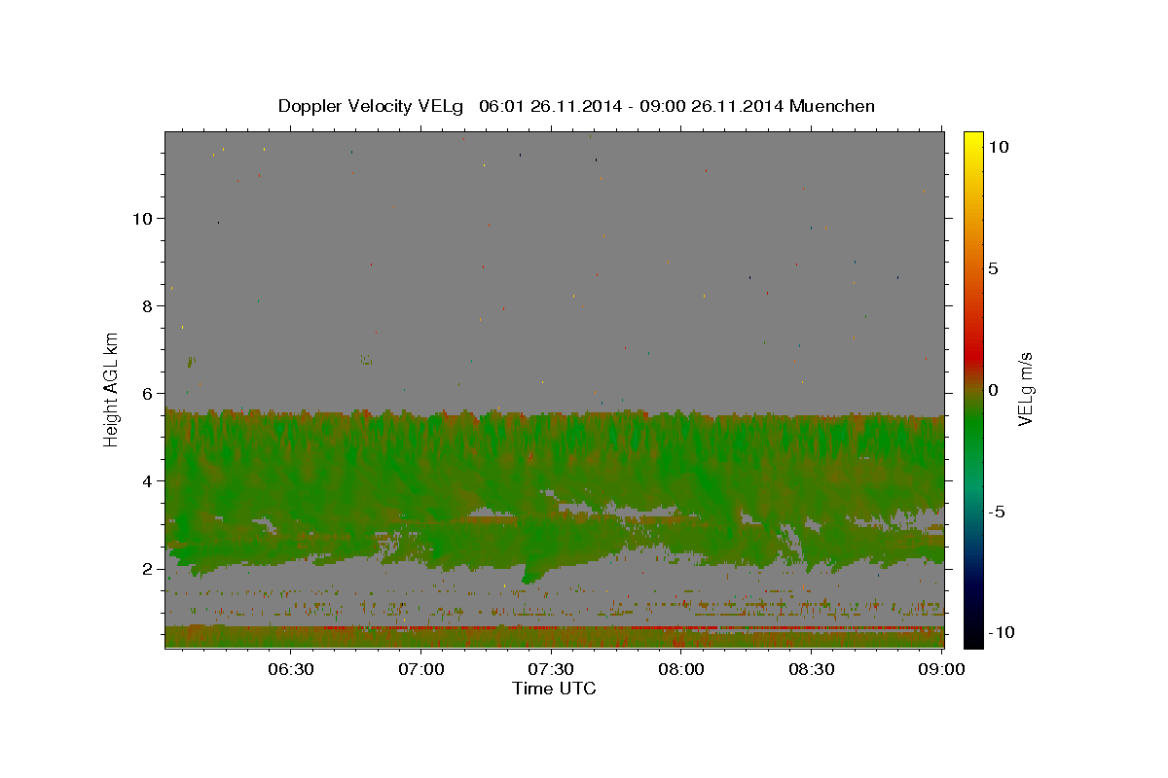Click the 'Height AGL km' axis label
Image resolution: width=1168 pixels, height=778 pixels.
[x=112, y=388]
